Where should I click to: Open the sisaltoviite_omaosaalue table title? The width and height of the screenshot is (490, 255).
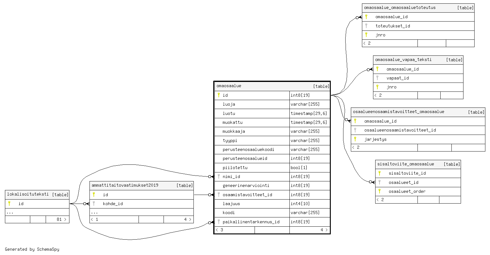pyautogui.click(x=405, y=164)
